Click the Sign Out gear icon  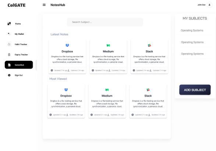click(9, 75)
